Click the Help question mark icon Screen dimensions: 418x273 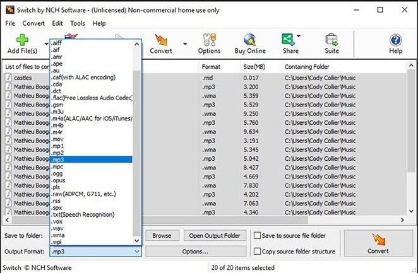click(396, 40)
